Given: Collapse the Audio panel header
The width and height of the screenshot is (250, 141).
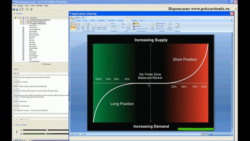Looking at the screenshot, I should tap(20, 125).
